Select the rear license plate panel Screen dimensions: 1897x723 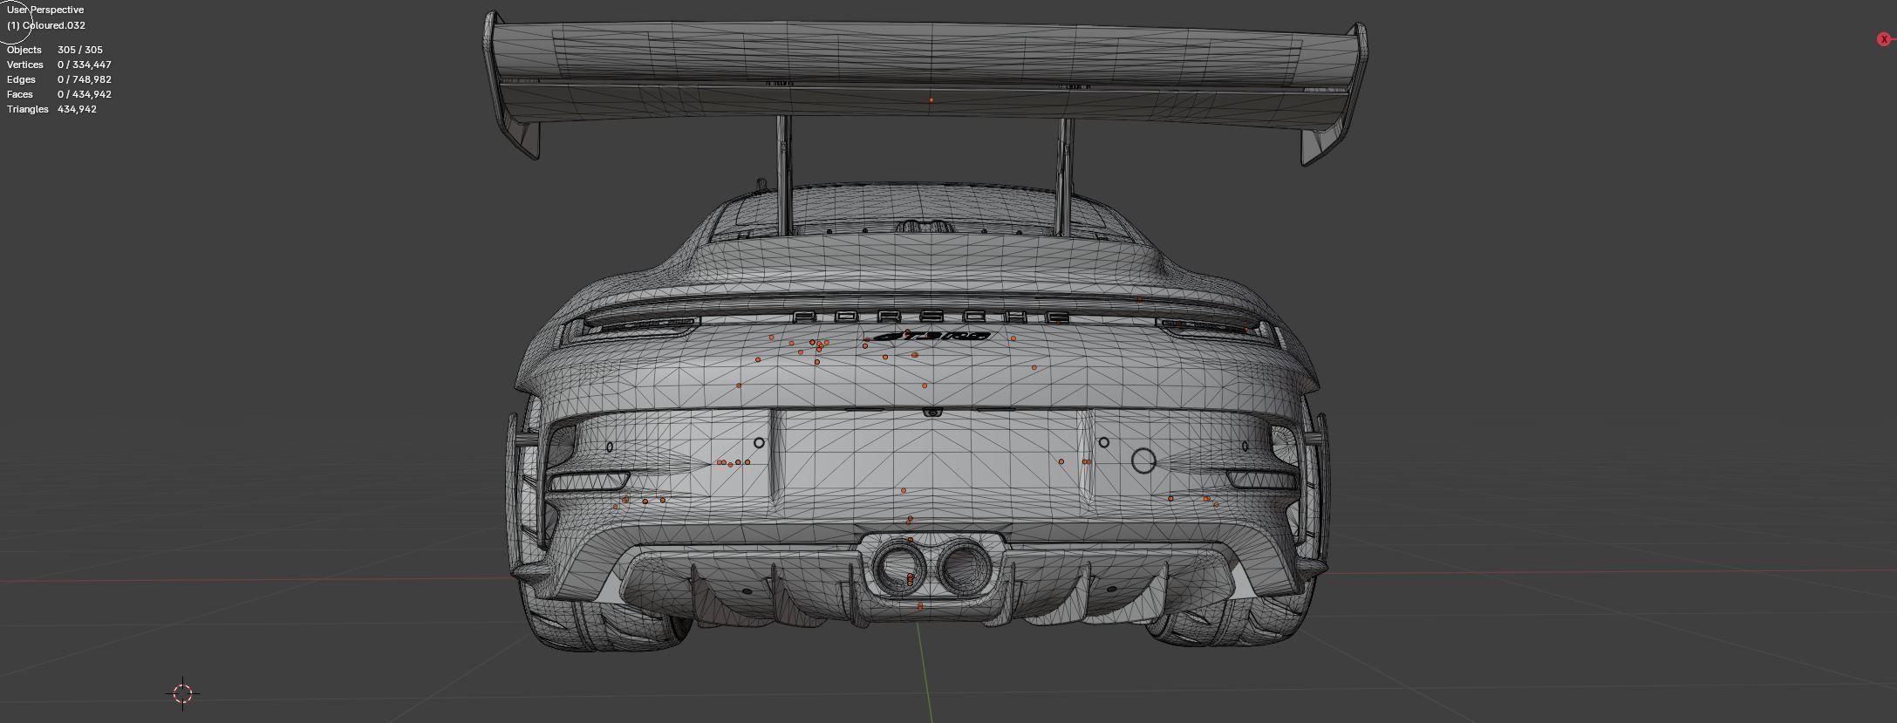tap(931, 460)
